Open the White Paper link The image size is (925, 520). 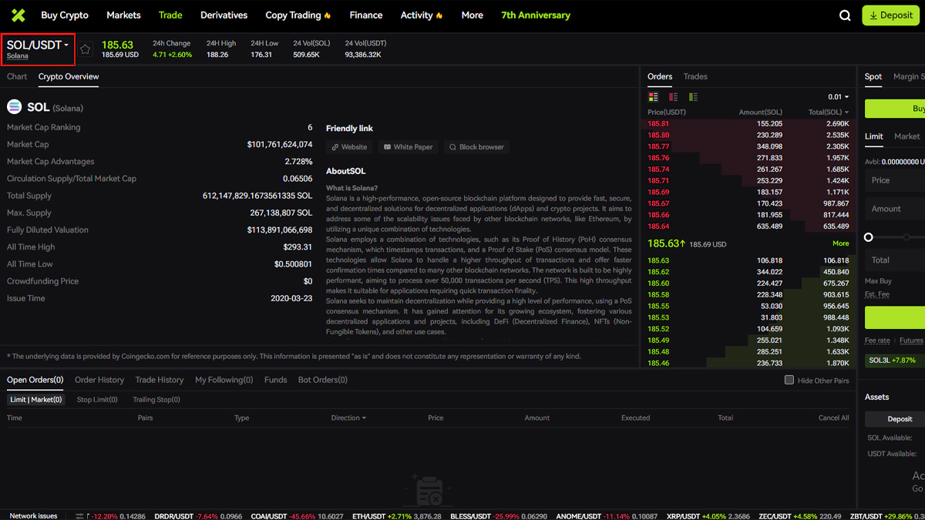[x=409, y=147]
